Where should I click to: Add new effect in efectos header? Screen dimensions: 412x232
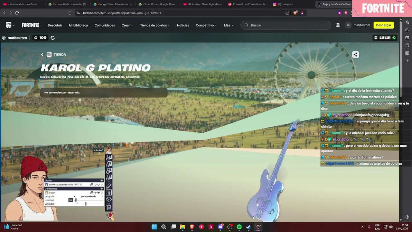click(x=102, y=180)
